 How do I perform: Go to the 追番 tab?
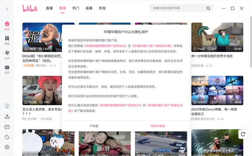click(x=89, y=8)
